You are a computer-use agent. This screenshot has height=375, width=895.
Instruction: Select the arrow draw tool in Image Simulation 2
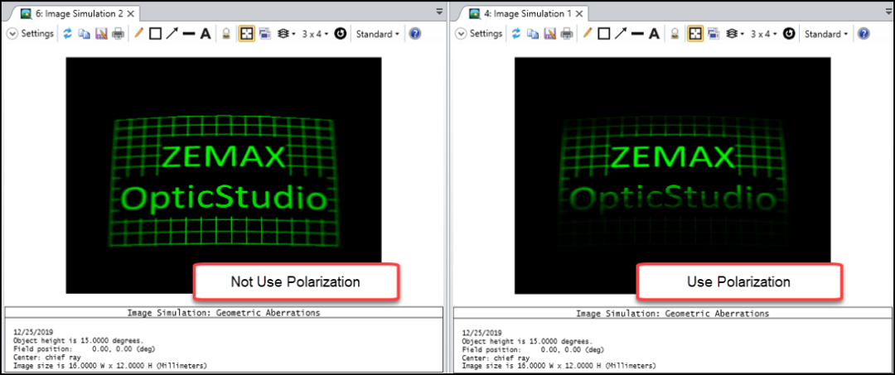click(x=172, y=34)
